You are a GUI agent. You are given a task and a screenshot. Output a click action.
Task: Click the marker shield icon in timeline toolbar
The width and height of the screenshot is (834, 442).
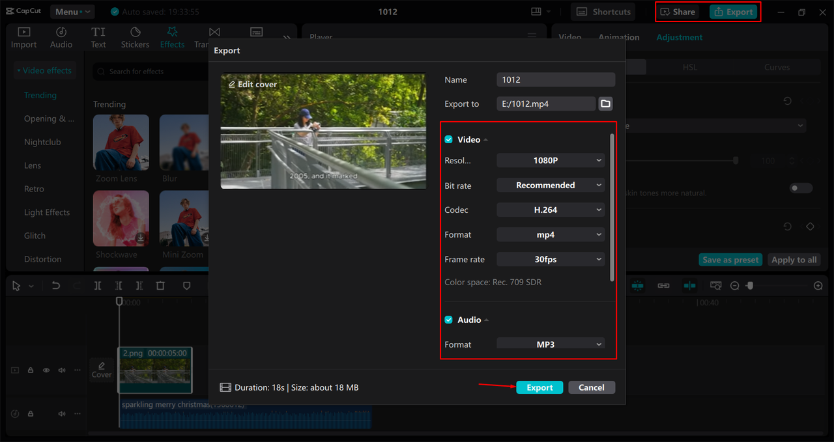(186, 286)
